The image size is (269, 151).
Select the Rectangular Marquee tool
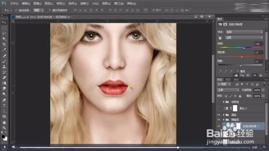[x=4, y=28]
